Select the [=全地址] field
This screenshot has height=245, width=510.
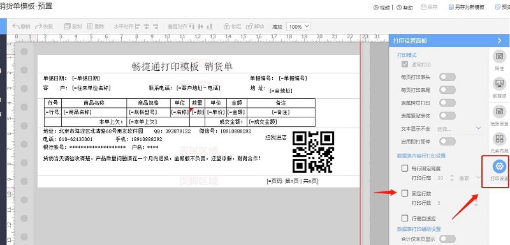click(x=280, y=91)
